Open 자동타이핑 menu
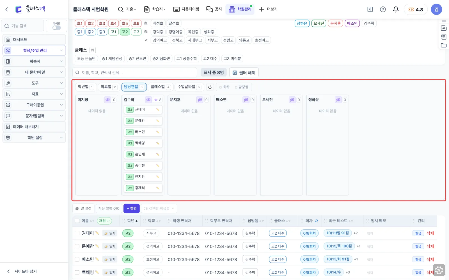 point(186,9)
